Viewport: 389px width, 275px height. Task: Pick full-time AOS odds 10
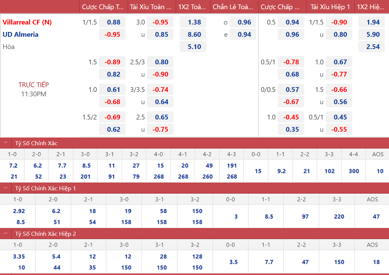tap(380, 171)
